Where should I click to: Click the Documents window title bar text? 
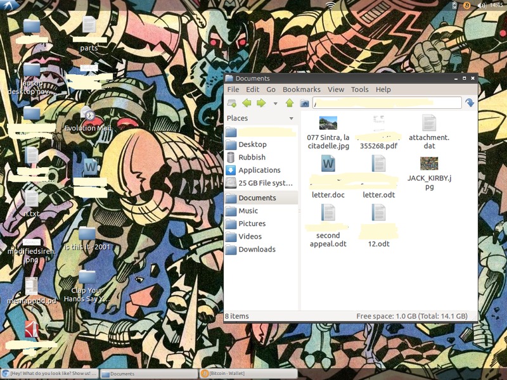click(x=252, y=79)
